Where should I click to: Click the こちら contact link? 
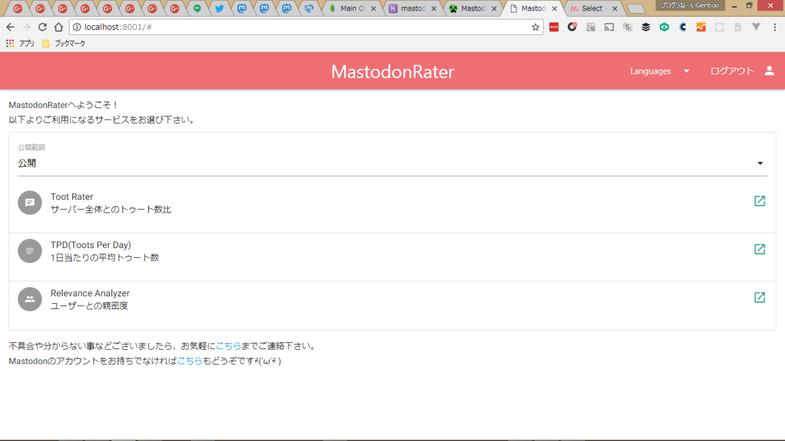[x=229, y=346]
